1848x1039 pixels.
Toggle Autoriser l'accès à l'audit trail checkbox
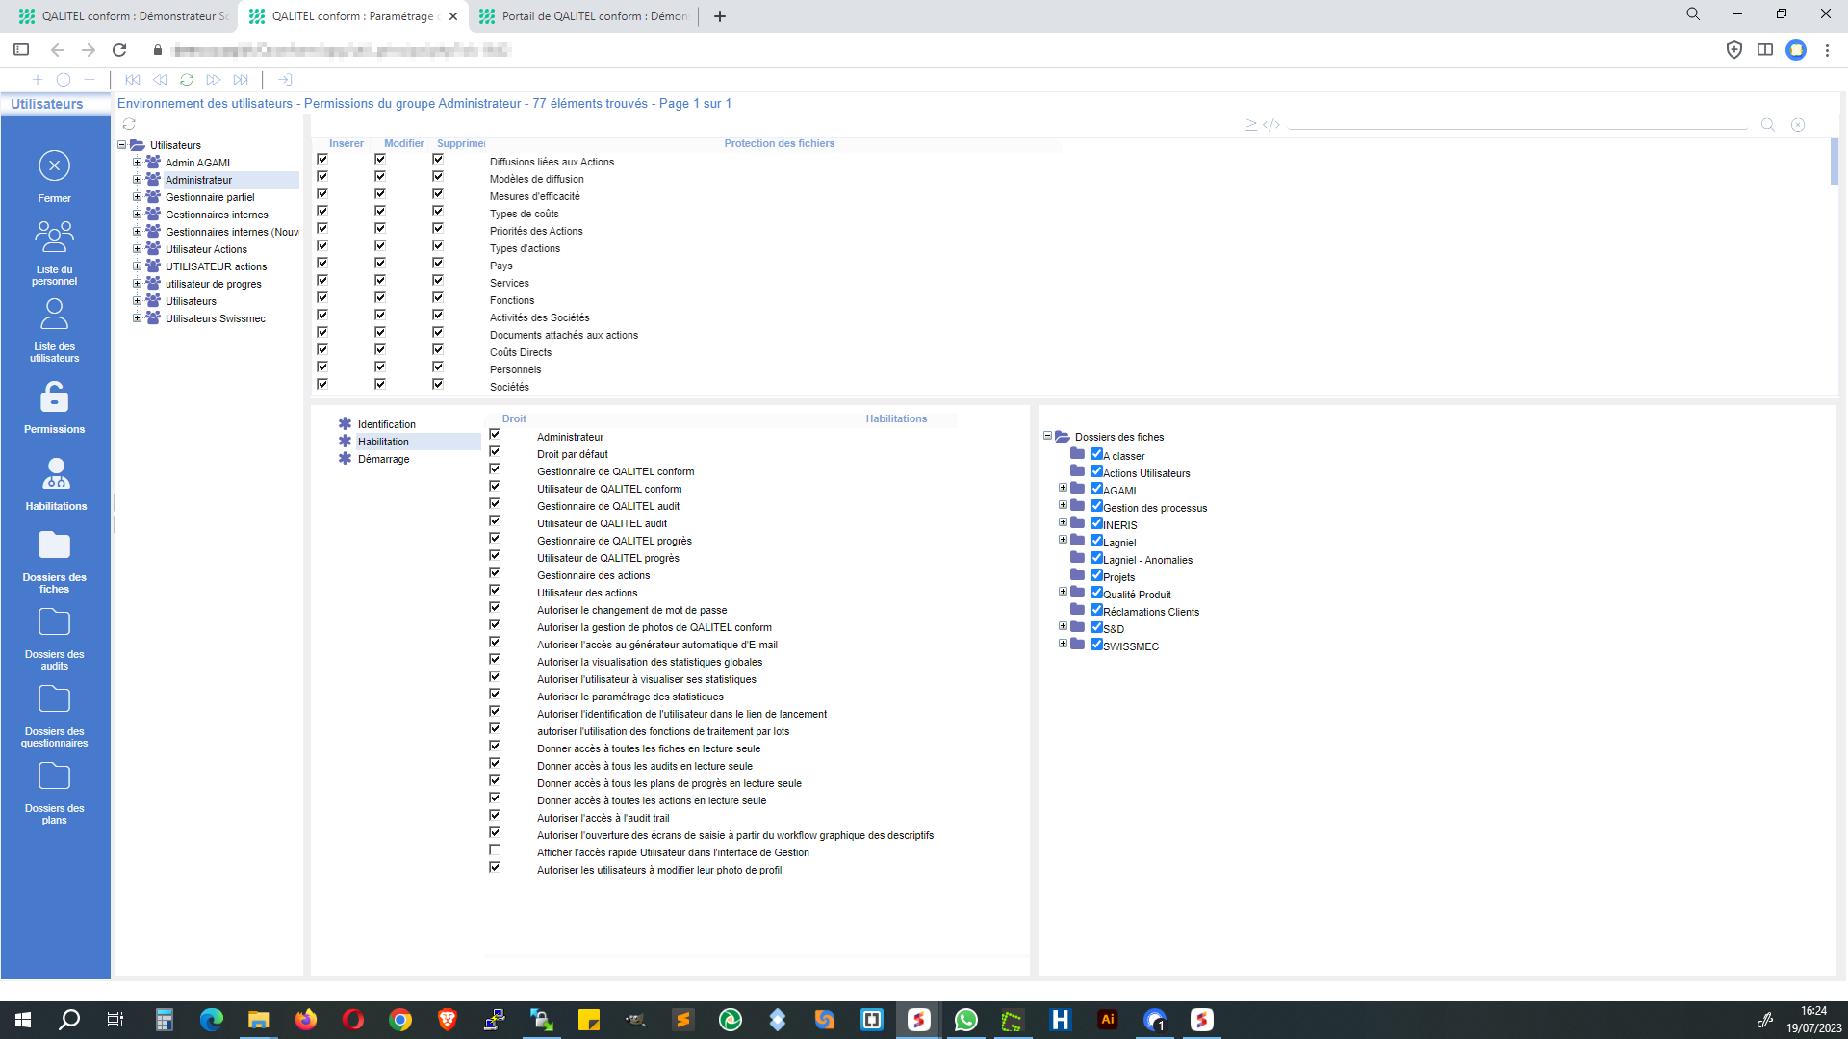click(495, 816)
